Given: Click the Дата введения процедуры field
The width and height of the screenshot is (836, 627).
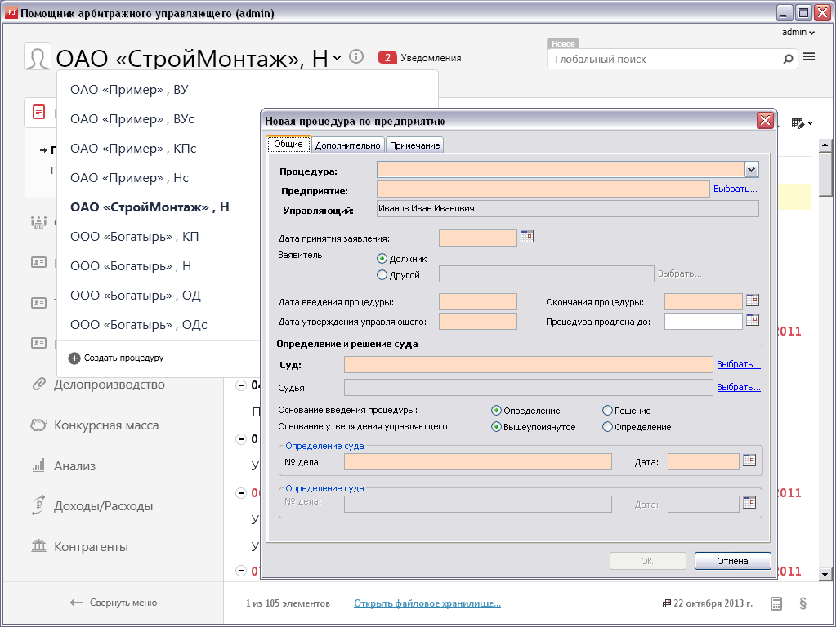Looking at the screenshot, I should pos(478,301).
